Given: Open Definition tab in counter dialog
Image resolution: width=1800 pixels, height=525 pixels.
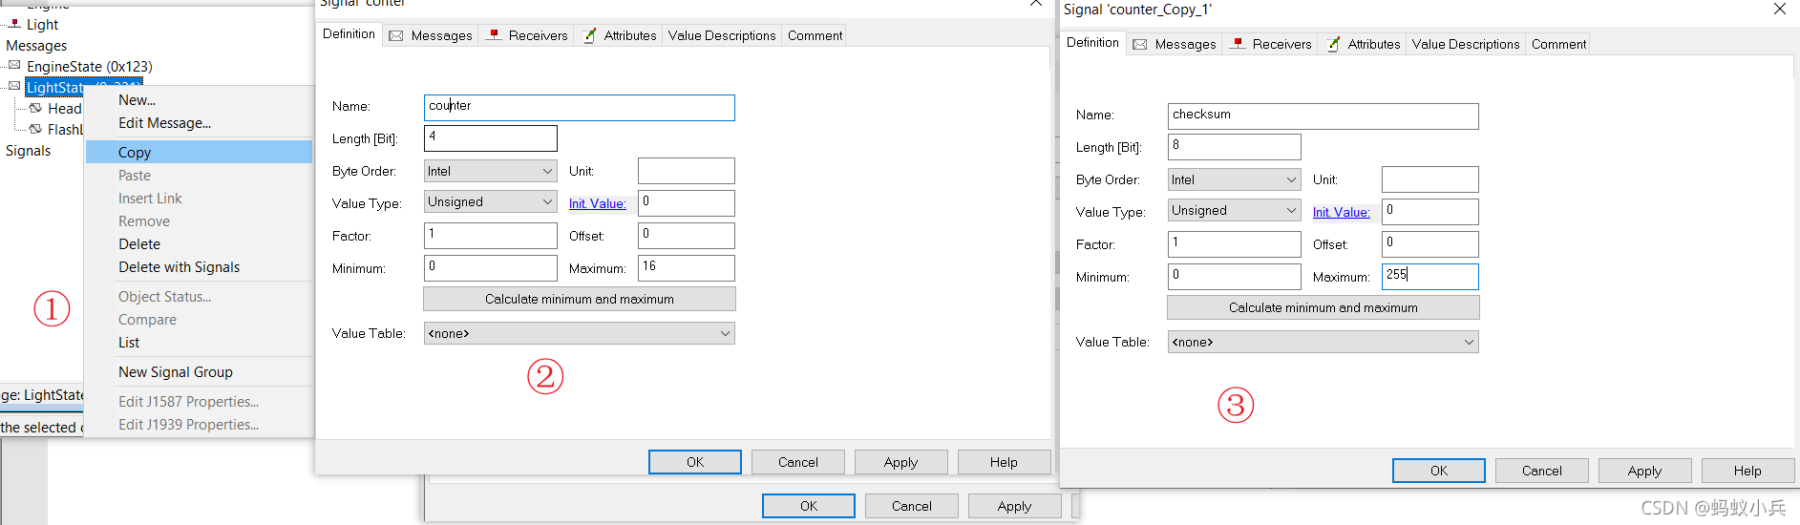Looking at the screenshot, I should click(349, 34).
